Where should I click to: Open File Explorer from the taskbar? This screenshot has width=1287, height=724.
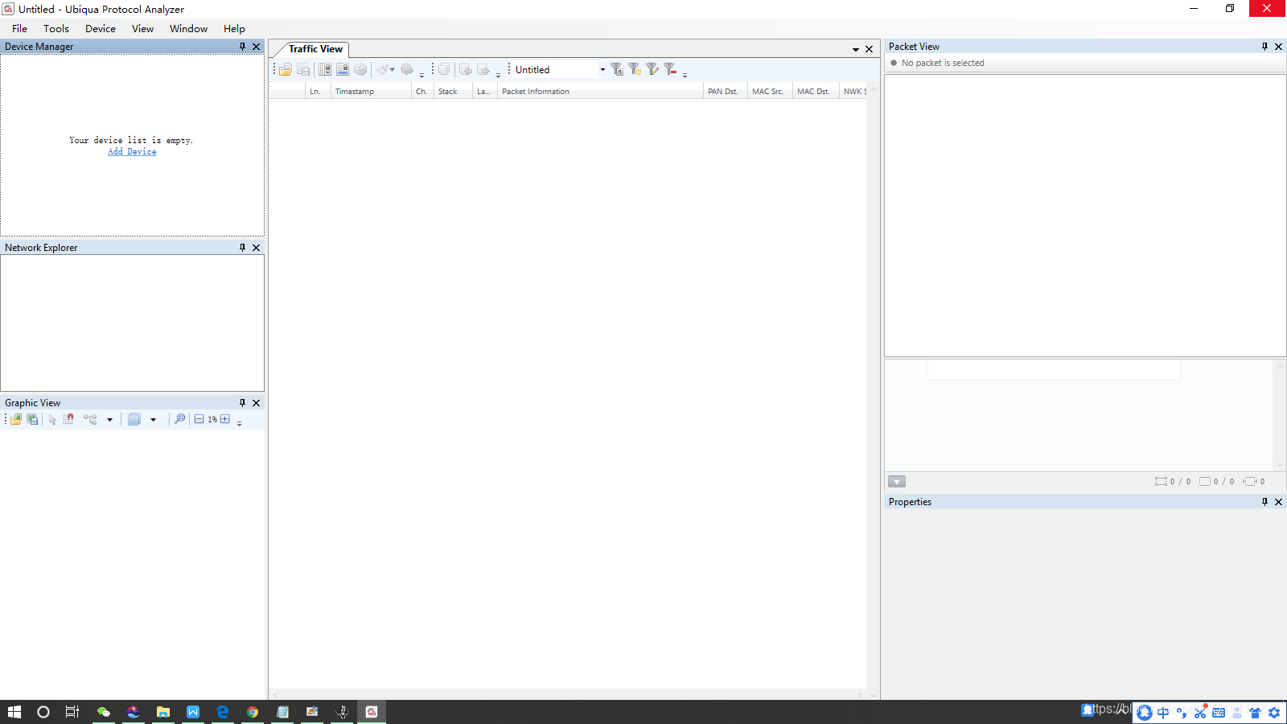click(x=163, y=712)
